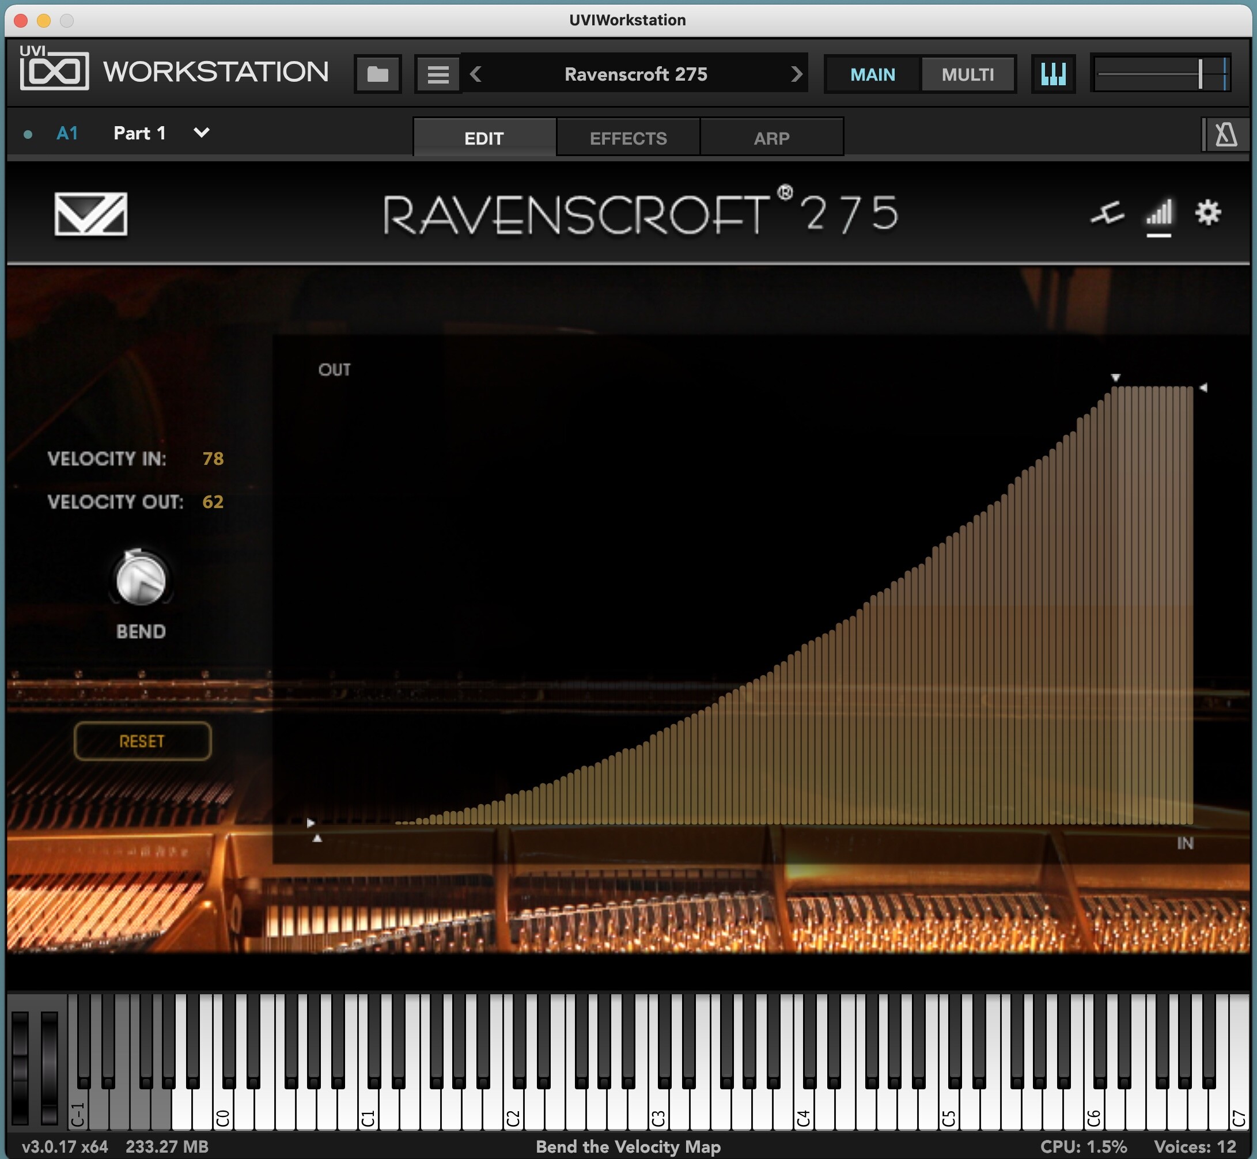Open the piano lid mic page icon
This screenshot has width=1257, height=1159.
pyautogui.click(x=1107, y=214)
